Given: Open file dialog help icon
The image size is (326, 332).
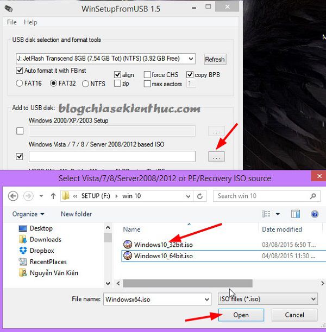Looking at the screenshot, I should click(x=315, y=214).
